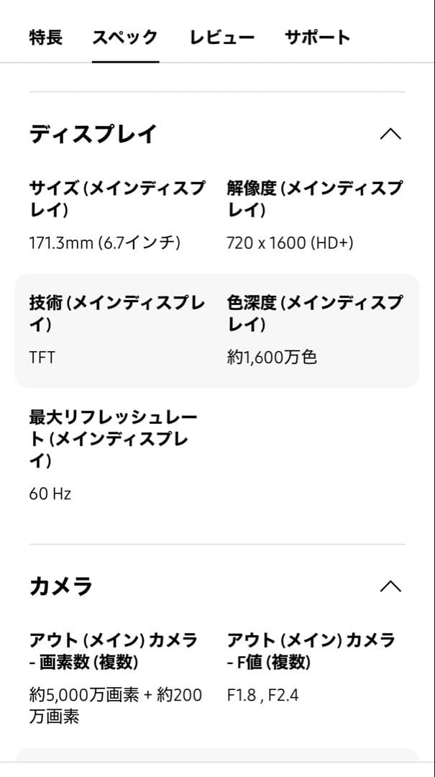Collapse the display specifications panel
The width and height of the screenshot is (435, 777).
(390, 134)
